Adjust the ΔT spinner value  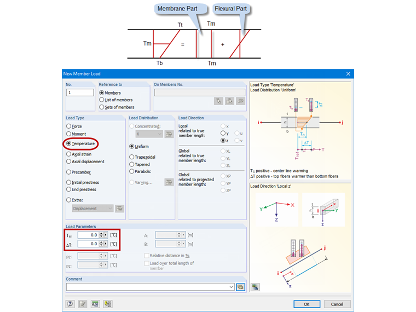click(x=101, y=244)
